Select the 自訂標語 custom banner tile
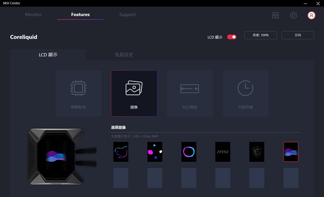 [x=190, y=93]
